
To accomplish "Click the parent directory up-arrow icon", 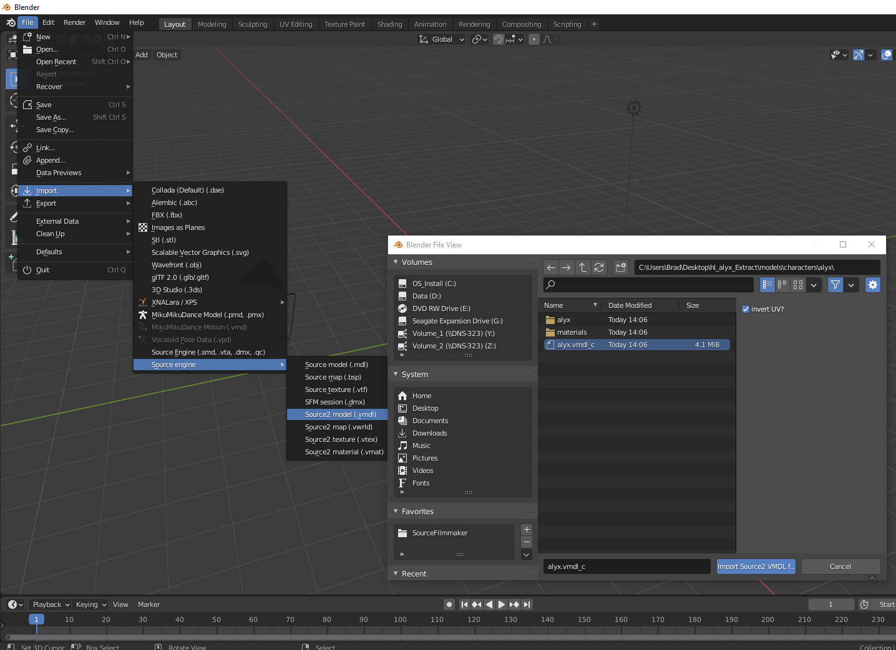I will [x=583, y=267].
